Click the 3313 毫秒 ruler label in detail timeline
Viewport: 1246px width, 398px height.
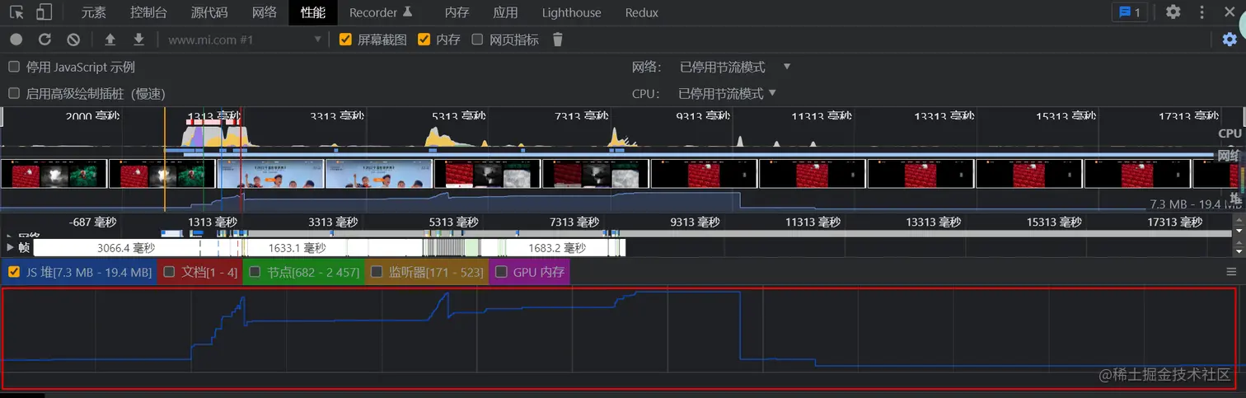(332, 222)
